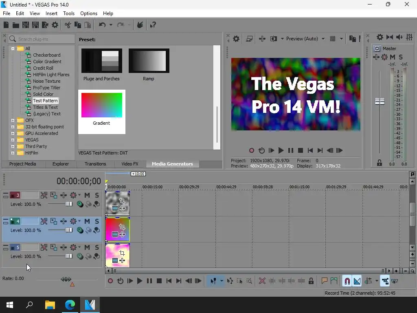Mute video track 3
Screen dimensions: 417x313
tap(87, 195)
